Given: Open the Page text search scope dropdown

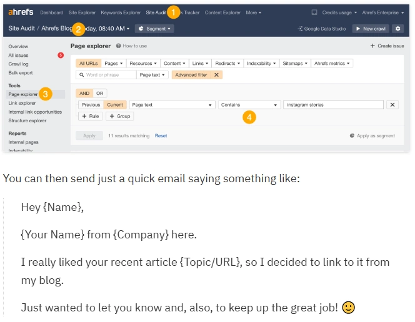Looking at the screenshot, I should (x=152, y=75).
